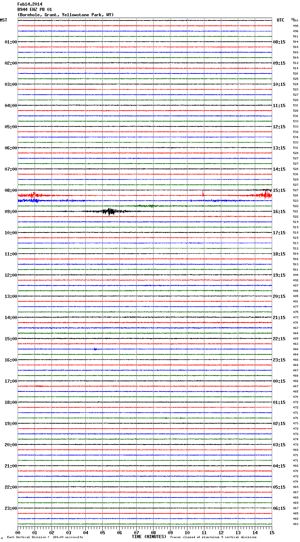Image resolution: width=300 pixels, height=542 pixels.
Task: Click the 02:15 UTC time label
Action: (279, 424)
